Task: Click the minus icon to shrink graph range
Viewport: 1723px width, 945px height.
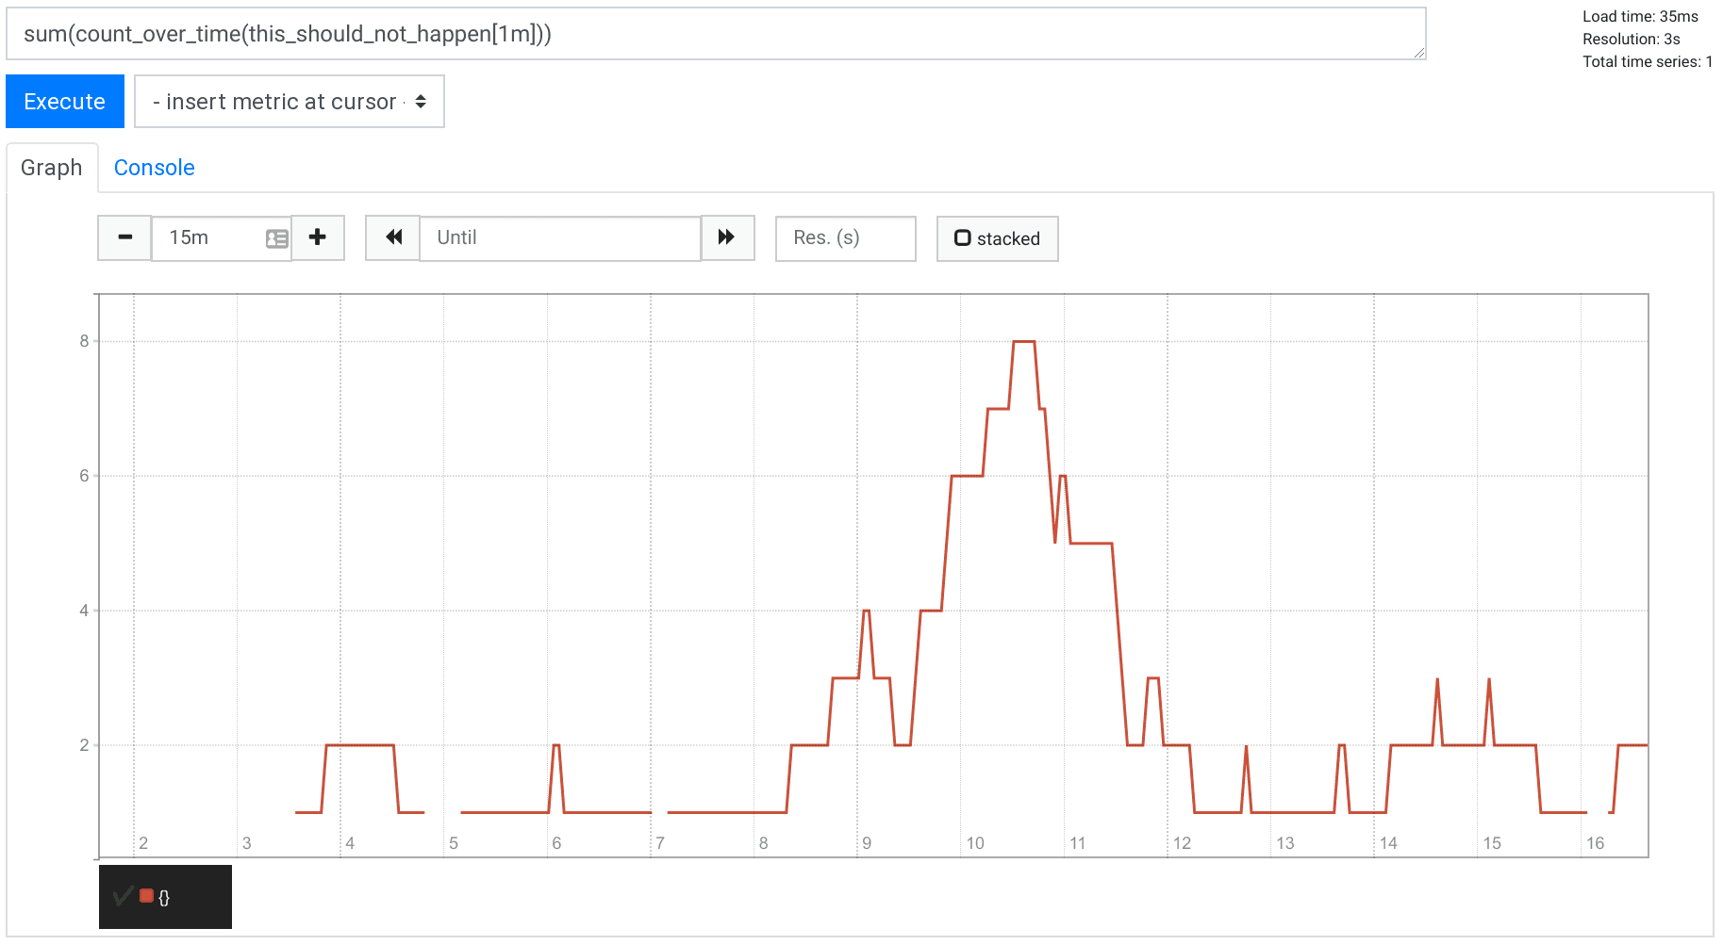Action: [x=124, y=238]
